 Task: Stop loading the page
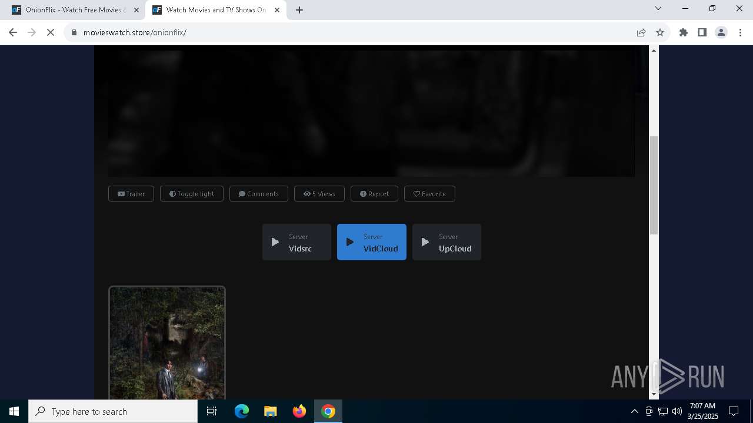point(51,32)
